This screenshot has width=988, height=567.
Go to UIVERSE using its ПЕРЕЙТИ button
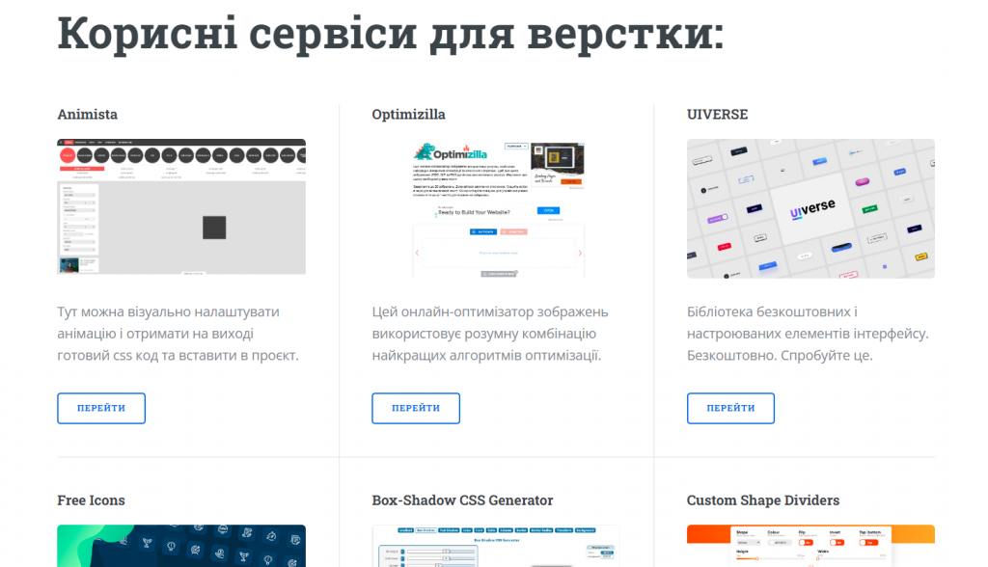tap(731, 408)
